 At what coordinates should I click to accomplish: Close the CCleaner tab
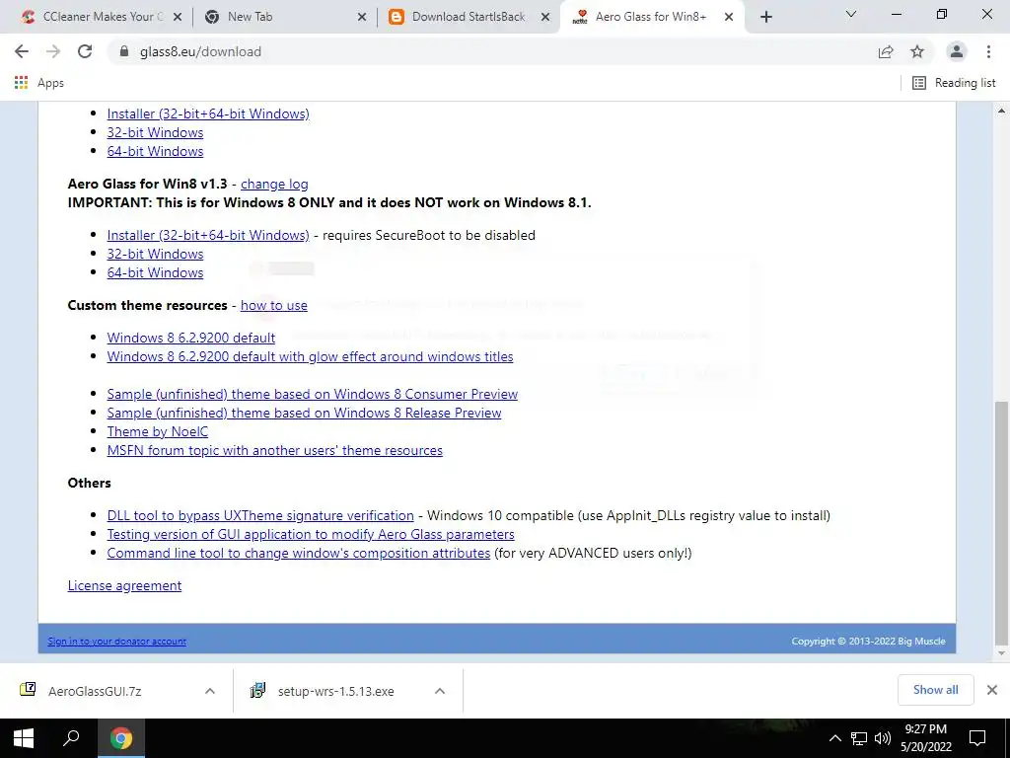tap(178, 18)
